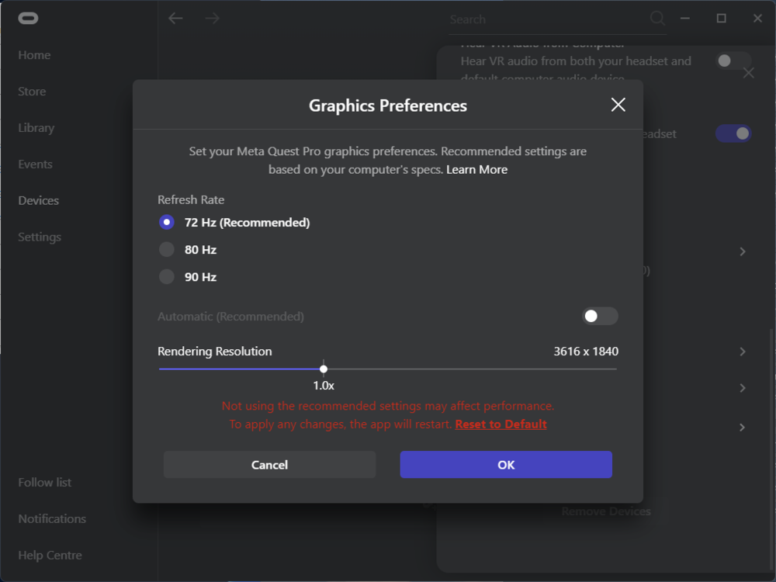Toggle Hear VR audio from computer switch
Viewport: 776px width, 582px height.
733,61
